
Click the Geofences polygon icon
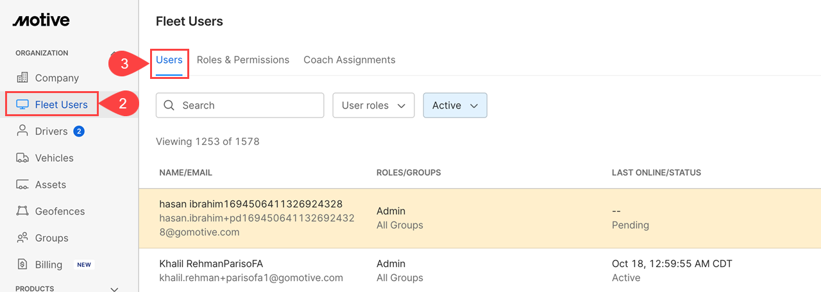(22, 211)
